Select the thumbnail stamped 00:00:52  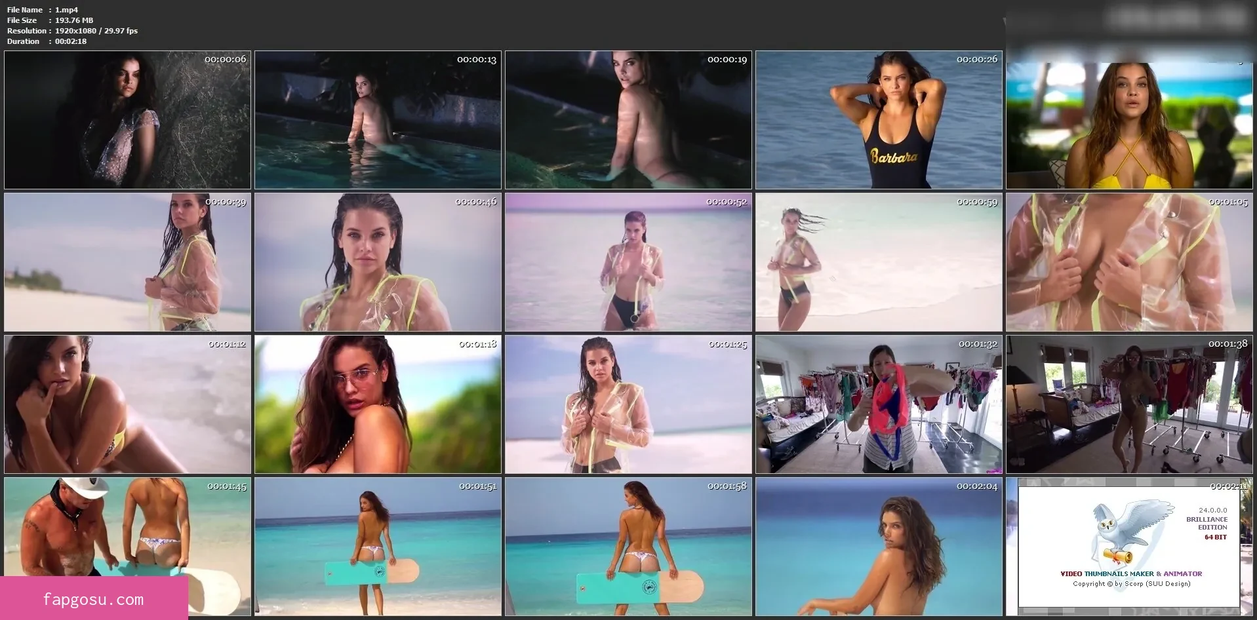coord(628,262)
